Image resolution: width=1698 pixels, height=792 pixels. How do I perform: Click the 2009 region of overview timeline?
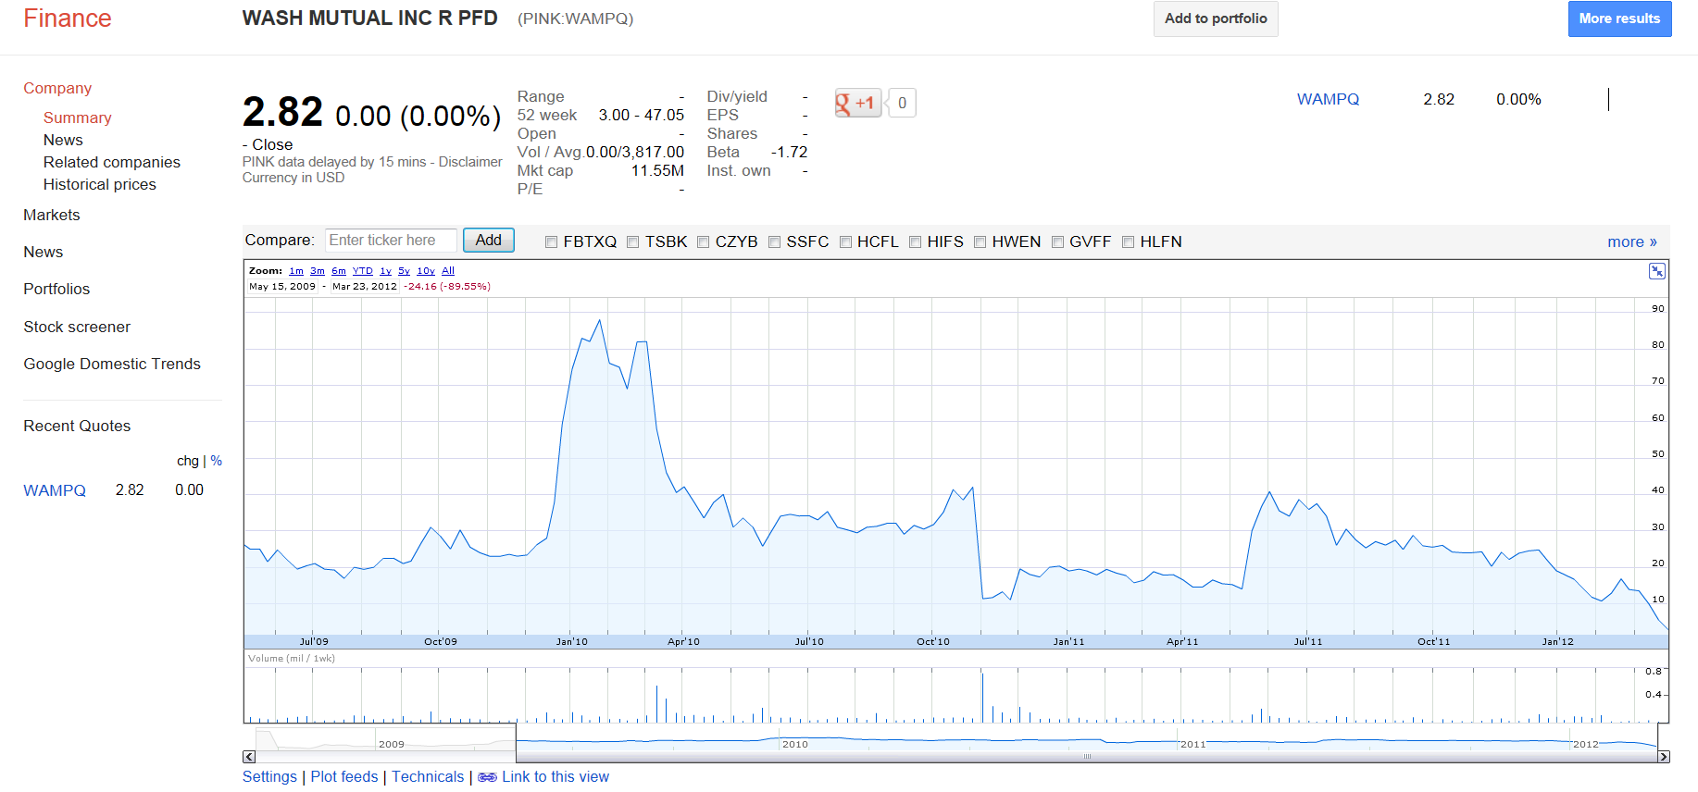click(391, 744)
